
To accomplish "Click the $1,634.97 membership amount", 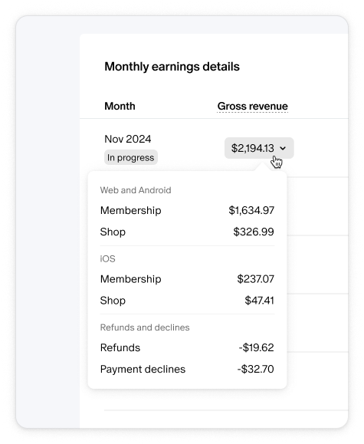I will pyautogui.click(x=251, y=210).
